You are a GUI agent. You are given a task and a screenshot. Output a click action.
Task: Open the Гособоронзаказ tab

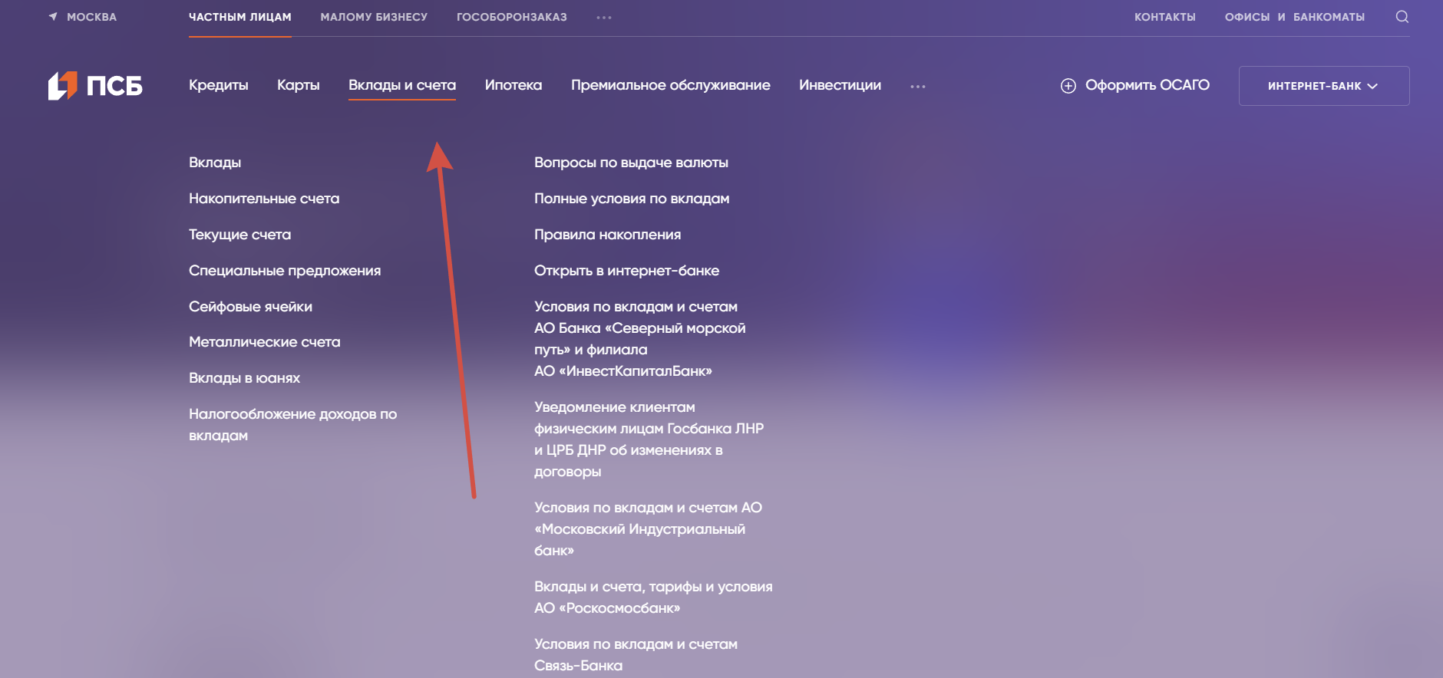(x=512, y=17)
